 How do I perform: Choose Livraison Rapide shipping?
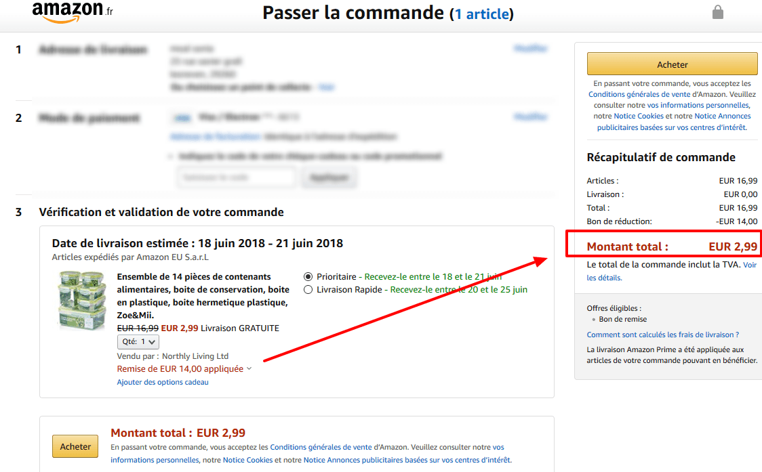(x=308, y=289)
